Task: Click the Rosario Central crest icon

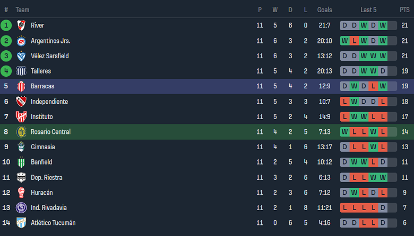Action: [x=21, y=132]
